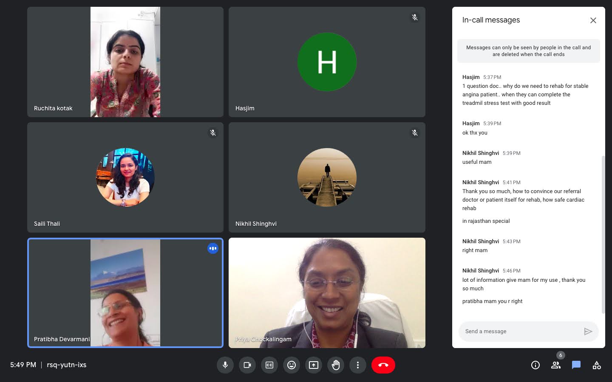Image resolution: width=612 pixels, height=382 pixels.
Task: Click Saili Thali's profile picture
Action: [x=125, y=177]
